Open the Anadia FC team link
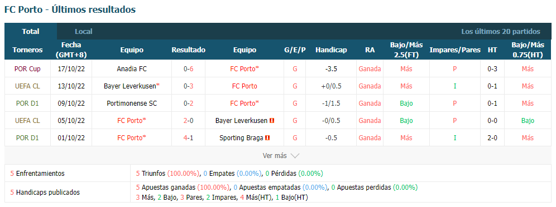Viewport: 556px width, 207px height. [x=132, y=69]
